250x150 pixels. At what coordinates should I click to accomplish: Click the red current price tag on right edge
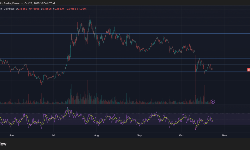(248, 70)
